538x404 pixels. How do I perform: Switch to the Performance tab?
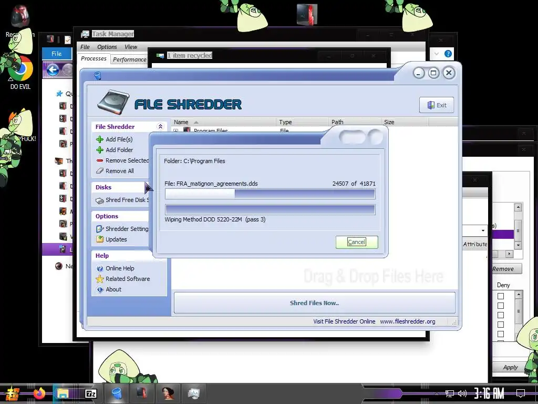tap(130, 59)
